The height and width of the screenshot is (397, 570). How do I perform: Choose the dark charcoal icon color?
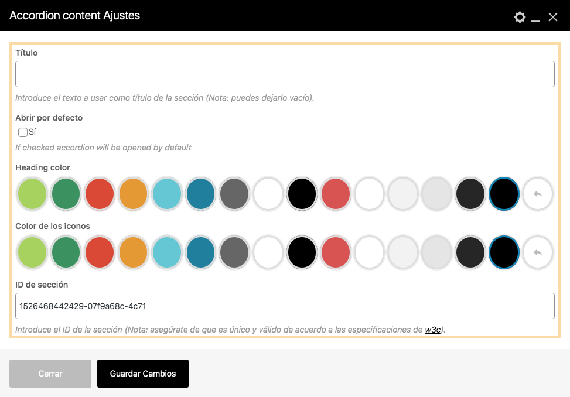pyautogui.click(x=470, y=252)
